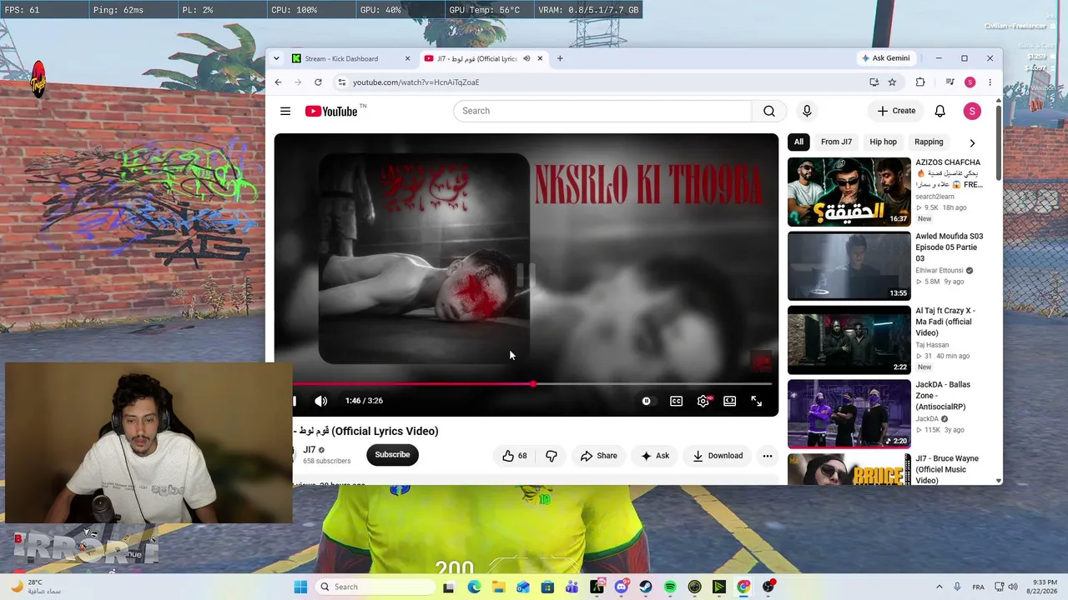Click the Chrome address bar URL

[416, 82]
